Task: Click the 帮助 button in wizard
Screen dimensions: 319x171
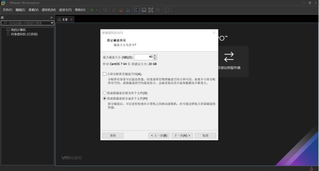Action: 113,135
